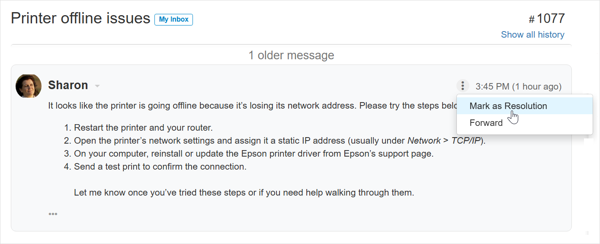This screenshot has height=244, width=600.
Task: Select Mark as Resolution menu option
Action: click(x=508, y=106)
